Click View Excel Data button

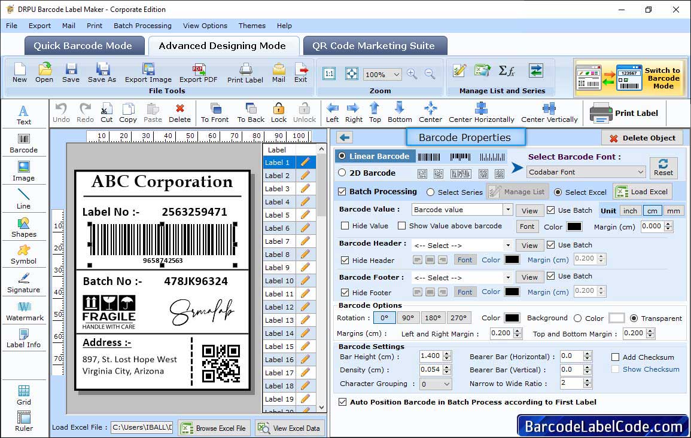(x=289, y=428)
